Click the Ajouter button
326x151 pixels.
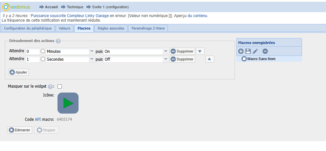(x=19, y=72)
